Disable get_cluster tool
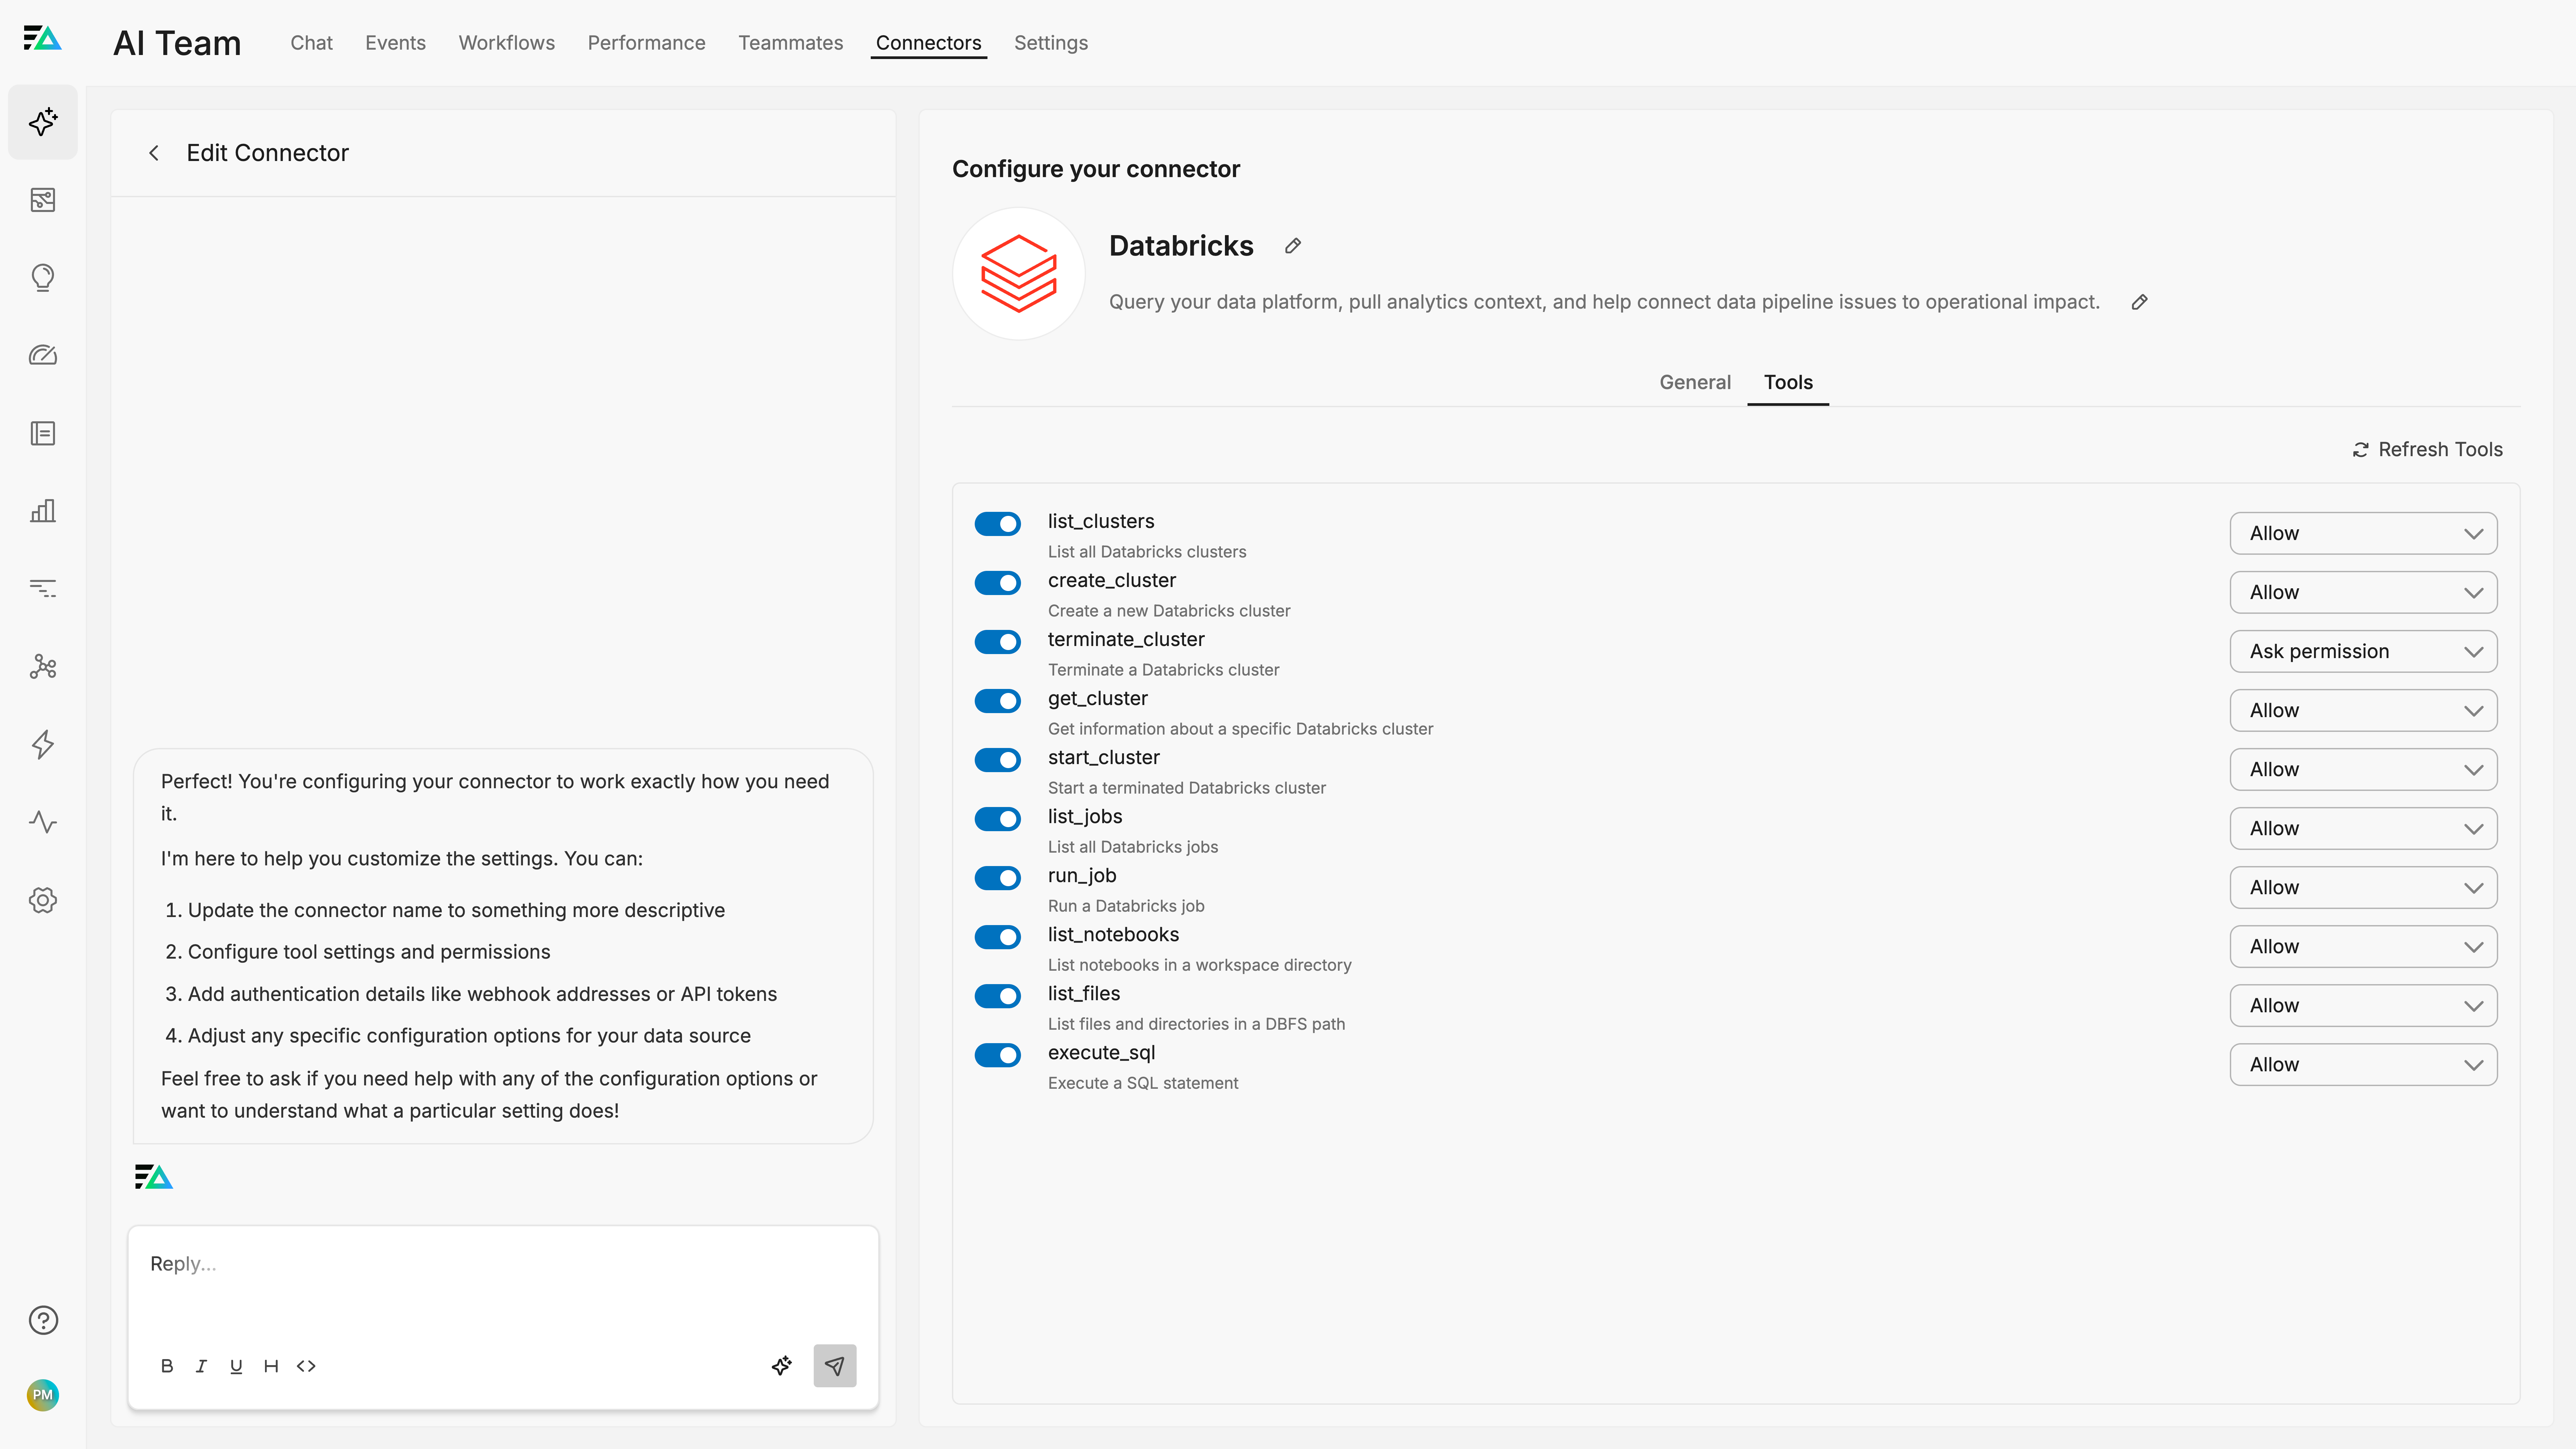 tap(998, 701)
